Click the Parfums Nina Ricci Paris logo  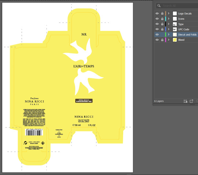(34, 101)
